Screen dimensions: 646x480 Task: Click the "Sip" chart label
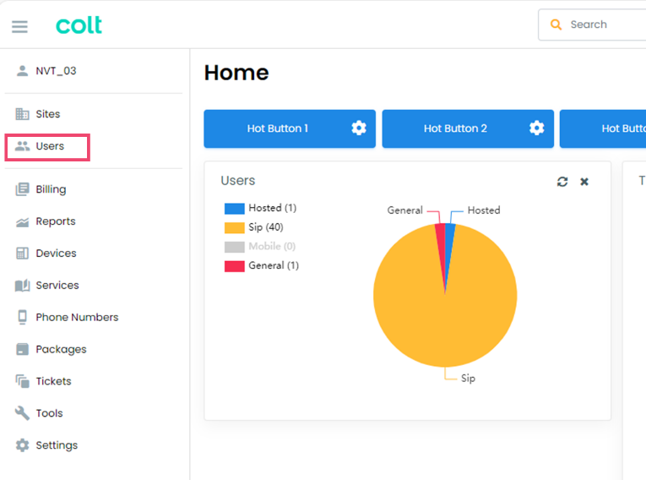[468, 378]
